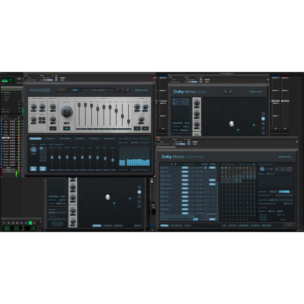Image resolution: width=304 pixels, height=304 pixels.
Task: Click first early reflections fader in spacelab
Action: point(79,105)
